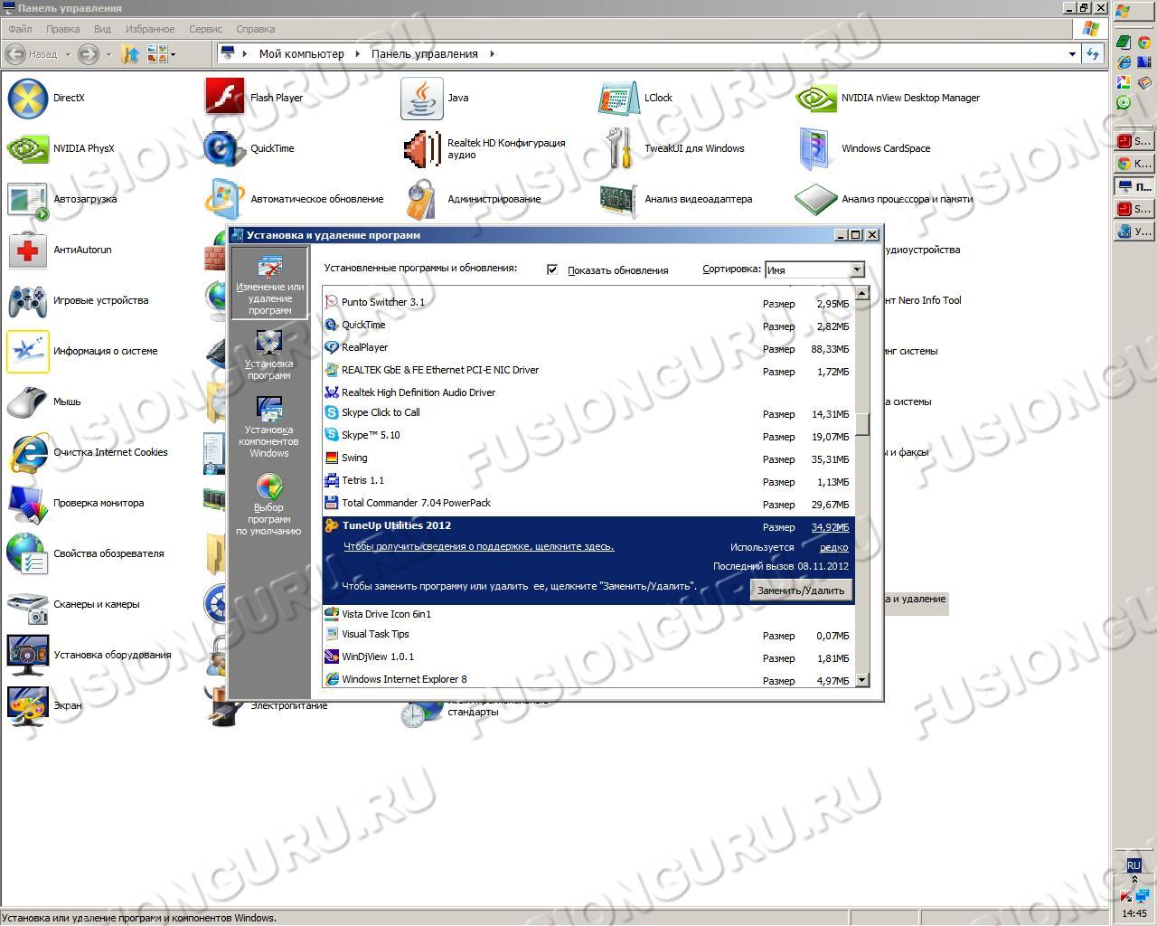The image size is (1157, 926).
Task: Select Установка компонентов Windows sidebar button
Action: [269, 427]
